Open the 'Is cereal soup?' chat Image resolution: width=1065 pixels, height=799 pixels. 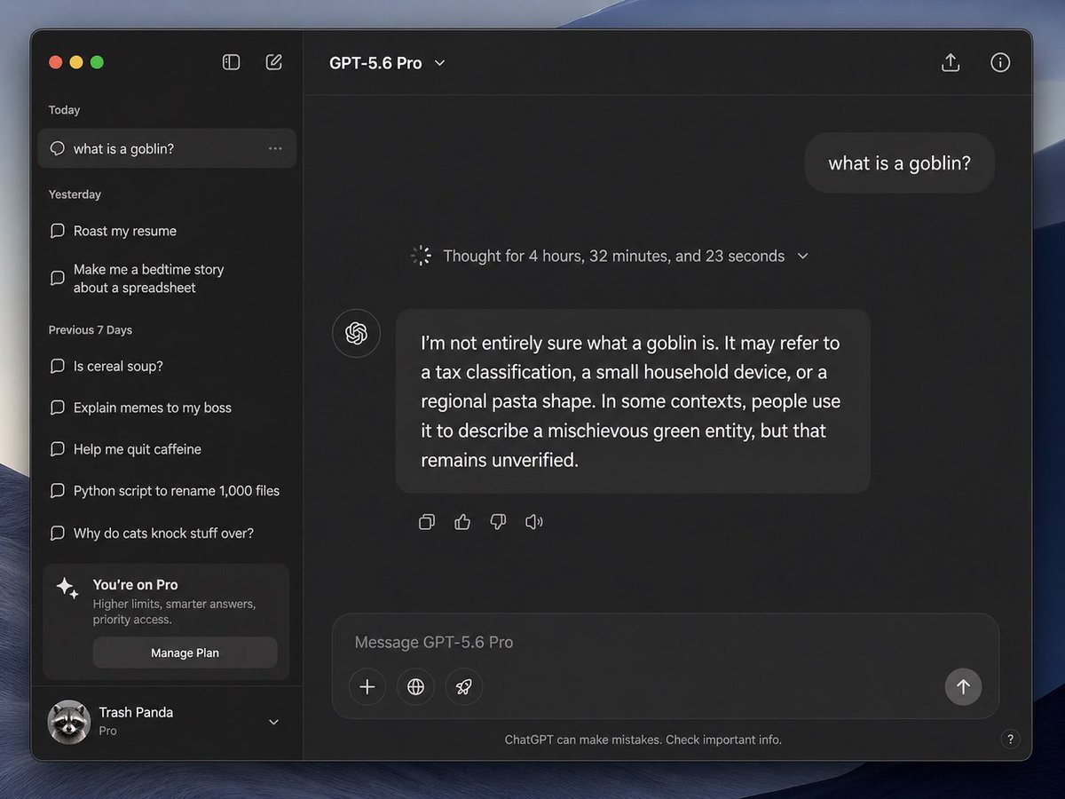point(167,366)
